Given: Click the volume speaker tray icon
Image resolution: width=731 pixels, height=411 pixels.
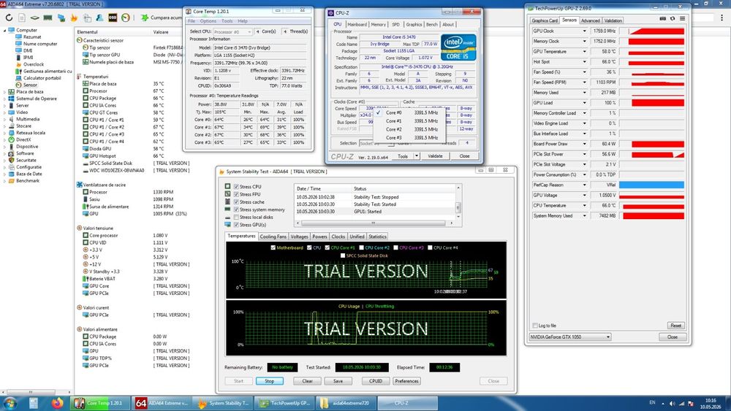Looking at the screenshot, I should click(673, 403).
